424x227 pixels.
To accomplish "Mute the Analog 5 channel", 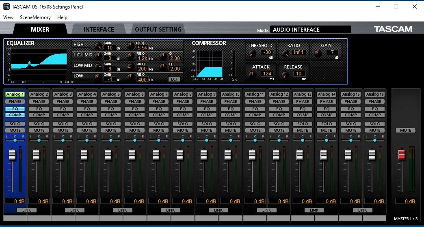I will pyautogui.click(x=111, y=131).
